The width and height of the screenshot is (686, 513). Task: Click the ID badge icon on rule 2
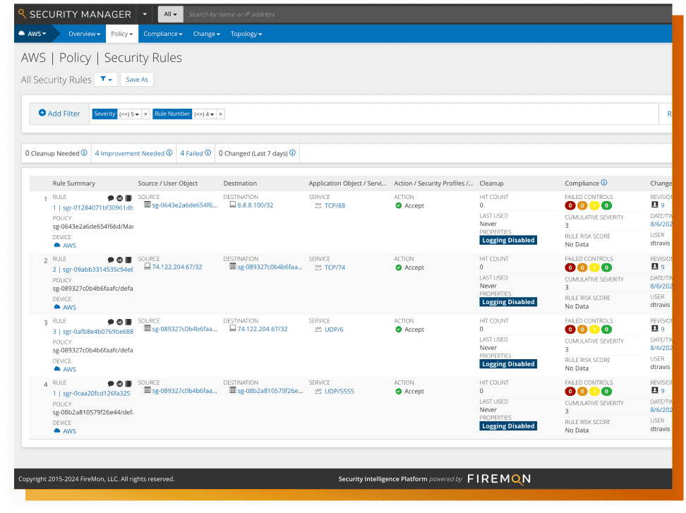(119, 260)
